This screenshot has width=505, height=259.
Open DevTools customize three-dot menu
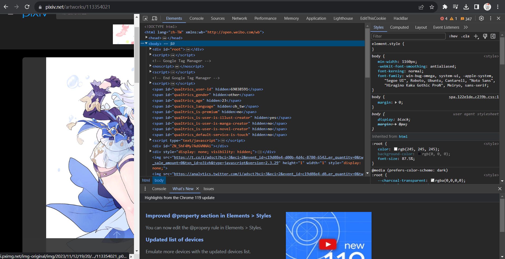click(x=490, y=18)
